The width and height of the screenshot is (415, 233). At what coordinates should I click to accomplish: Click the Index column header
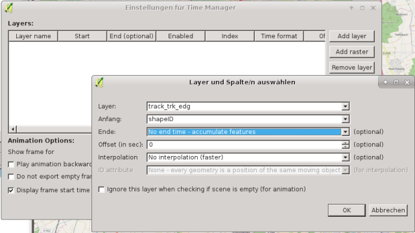point(230,36)
